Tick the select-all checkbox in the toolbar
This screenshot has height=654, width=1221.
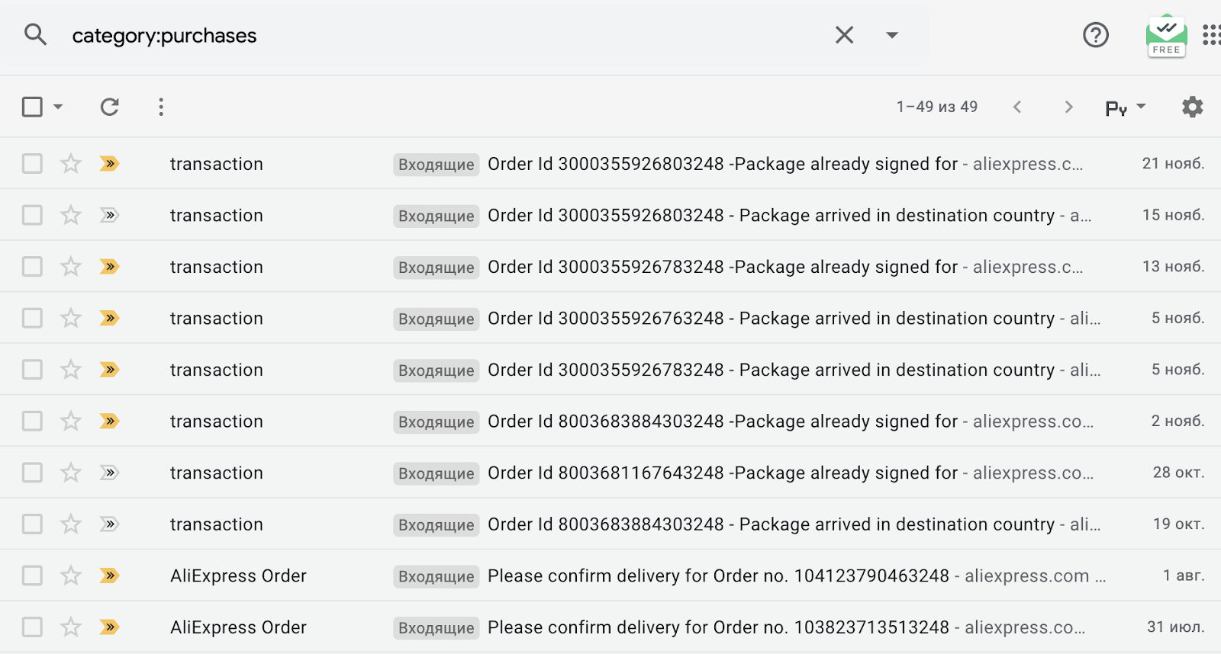click(32, 107)
